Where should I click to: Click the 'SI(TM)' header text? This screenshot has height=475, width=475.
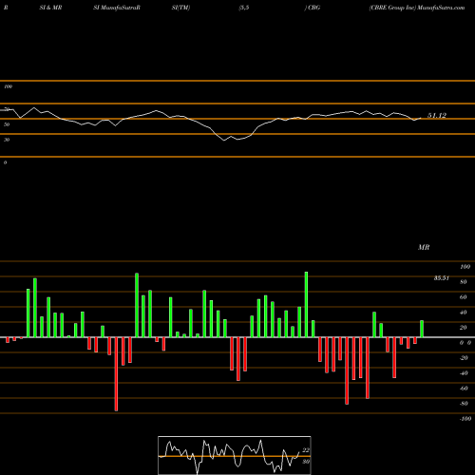coord(180,8)
